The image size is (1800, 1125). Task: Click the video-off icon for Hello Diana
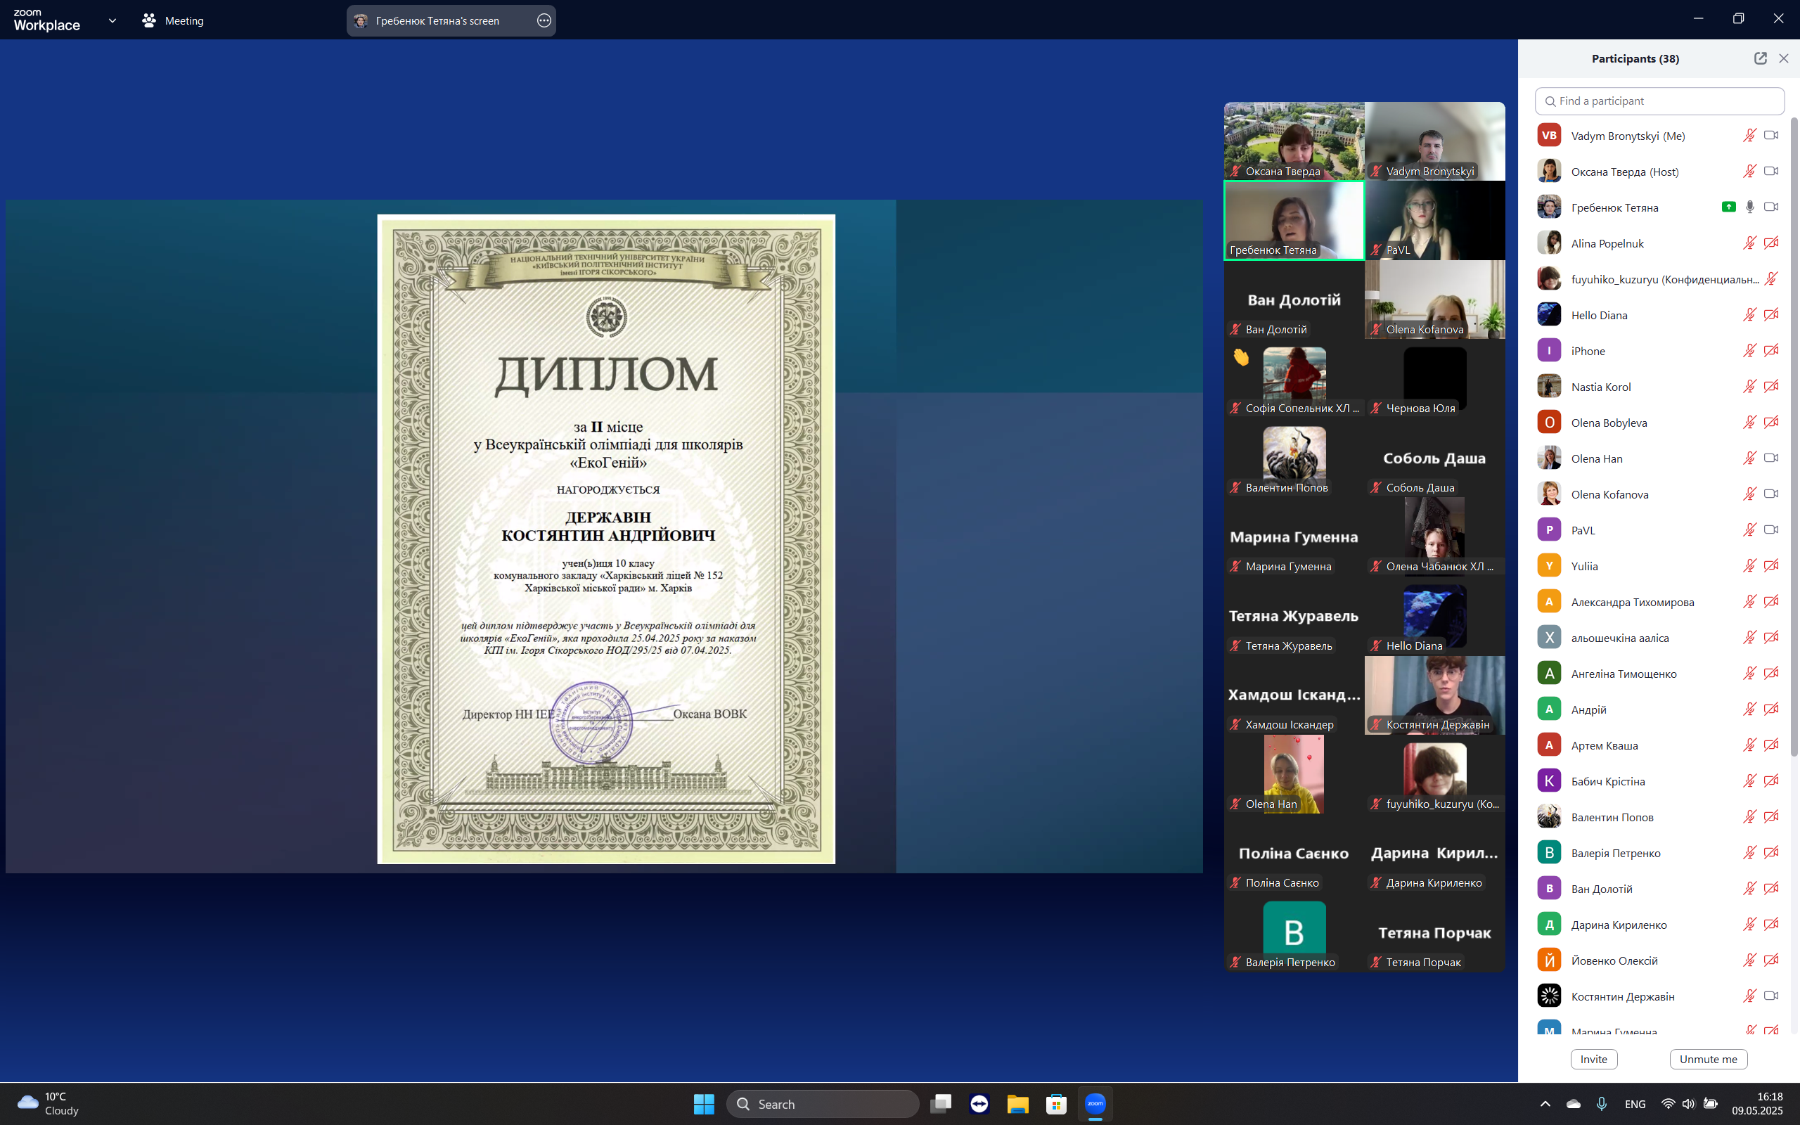click(x=1771, y=315)
